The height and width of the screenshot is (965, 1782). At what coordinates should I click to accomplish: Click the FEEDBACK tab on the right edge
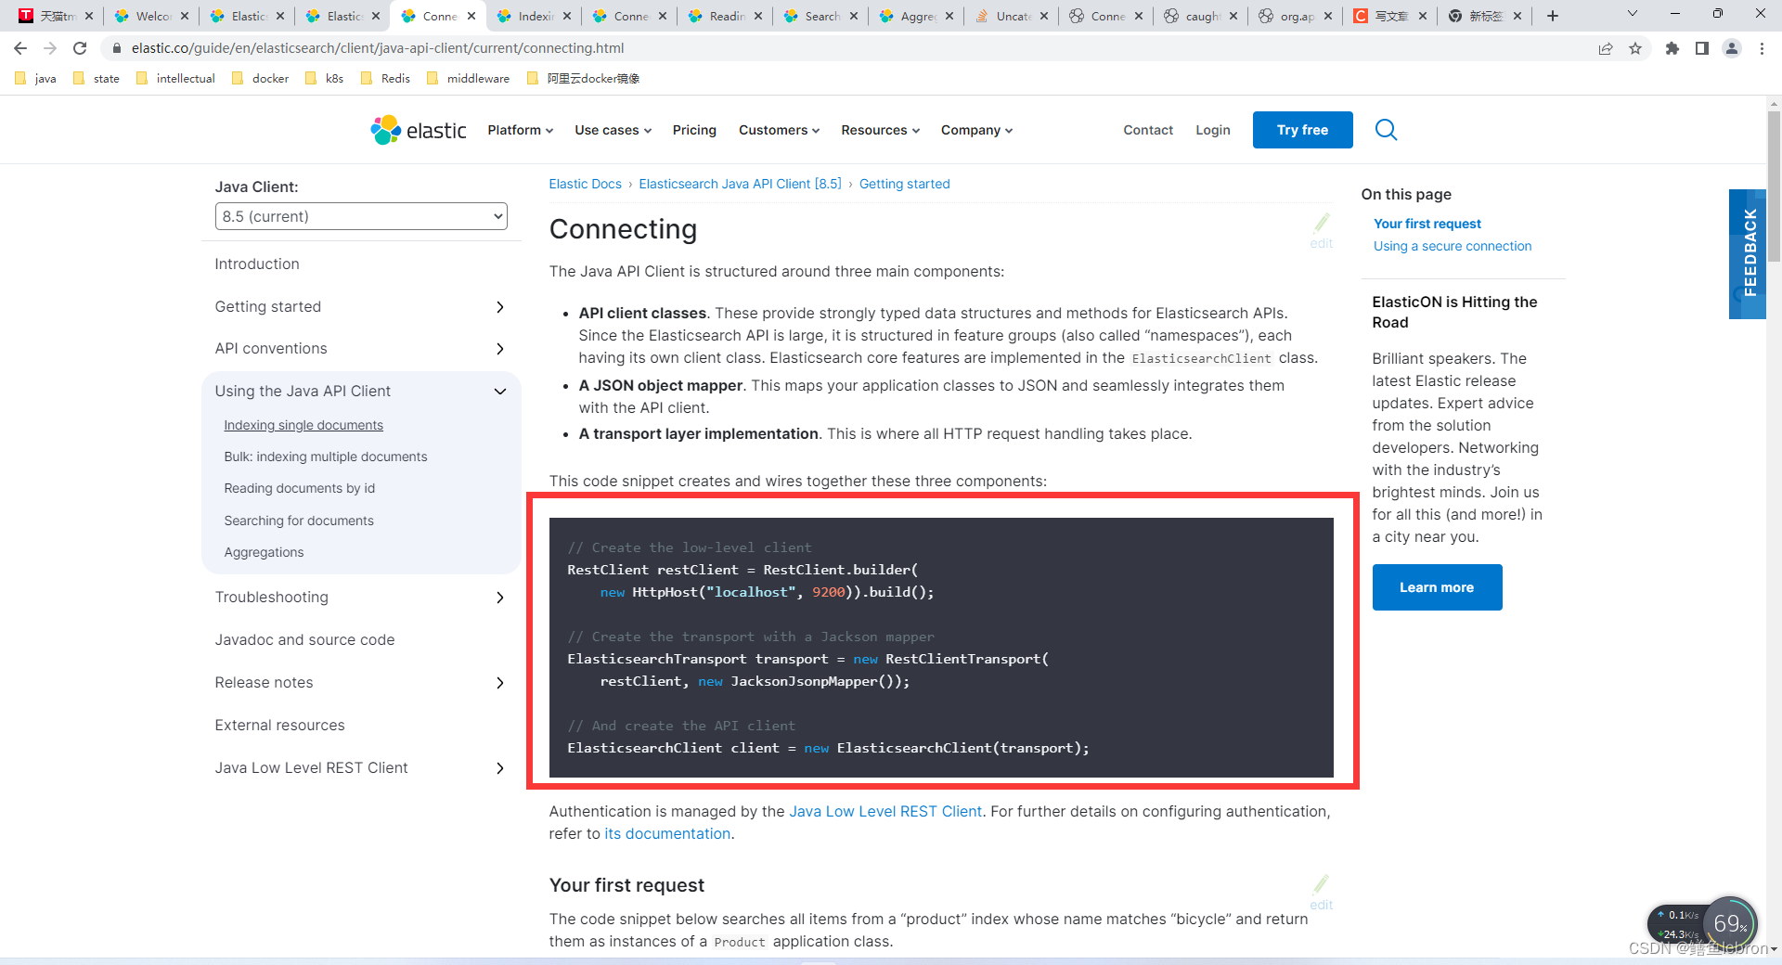1748,255
